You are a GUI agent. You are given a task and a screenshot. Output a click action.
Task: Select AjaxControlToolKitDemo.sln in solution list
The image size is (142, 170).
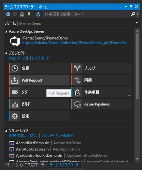(39, 156)
